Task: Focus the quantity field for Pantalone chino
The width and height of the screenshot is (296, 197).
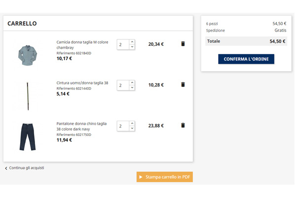Action: 123,126
